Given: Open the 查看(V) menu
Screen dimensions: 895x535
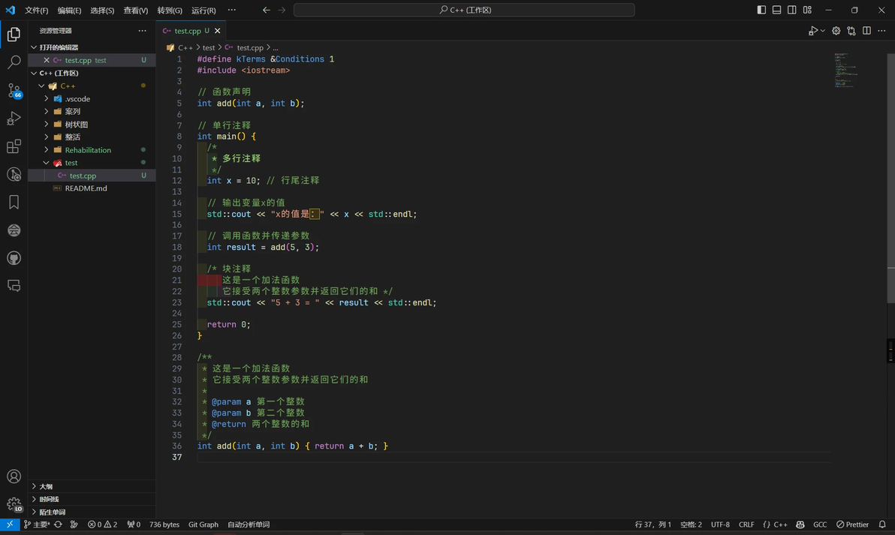Looking at the screenshot, I should click(136, 11).
